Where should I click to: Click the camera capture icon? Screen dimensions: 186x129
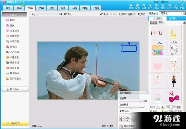point(182,7)
